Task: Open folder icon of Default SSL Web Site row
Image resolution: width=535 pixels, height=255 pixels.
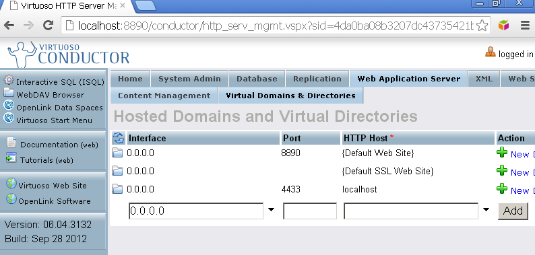Action: click(117, 171)
